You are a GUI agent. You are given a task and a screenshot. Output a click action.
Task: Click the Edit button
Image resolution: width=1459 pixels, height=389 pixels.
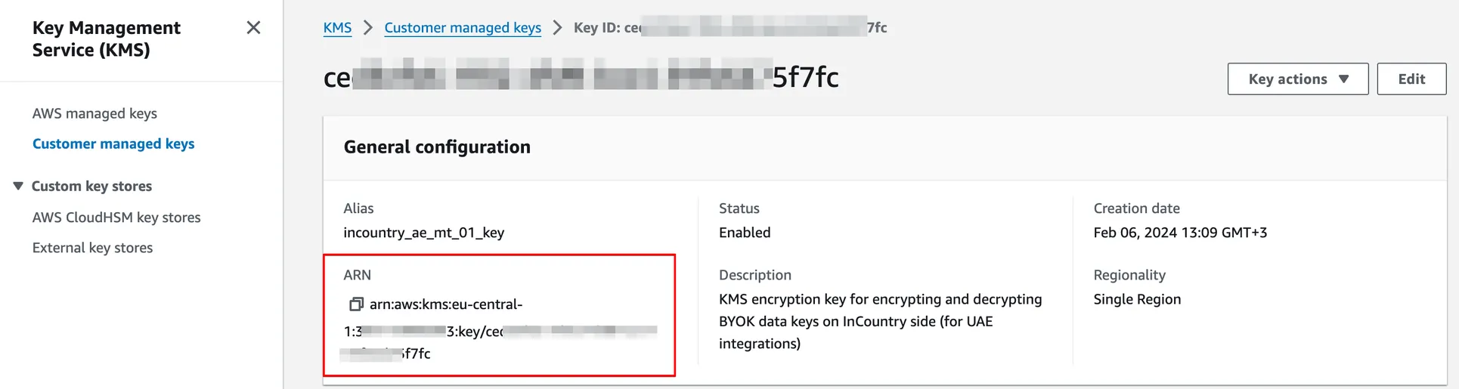(1411, 79)
